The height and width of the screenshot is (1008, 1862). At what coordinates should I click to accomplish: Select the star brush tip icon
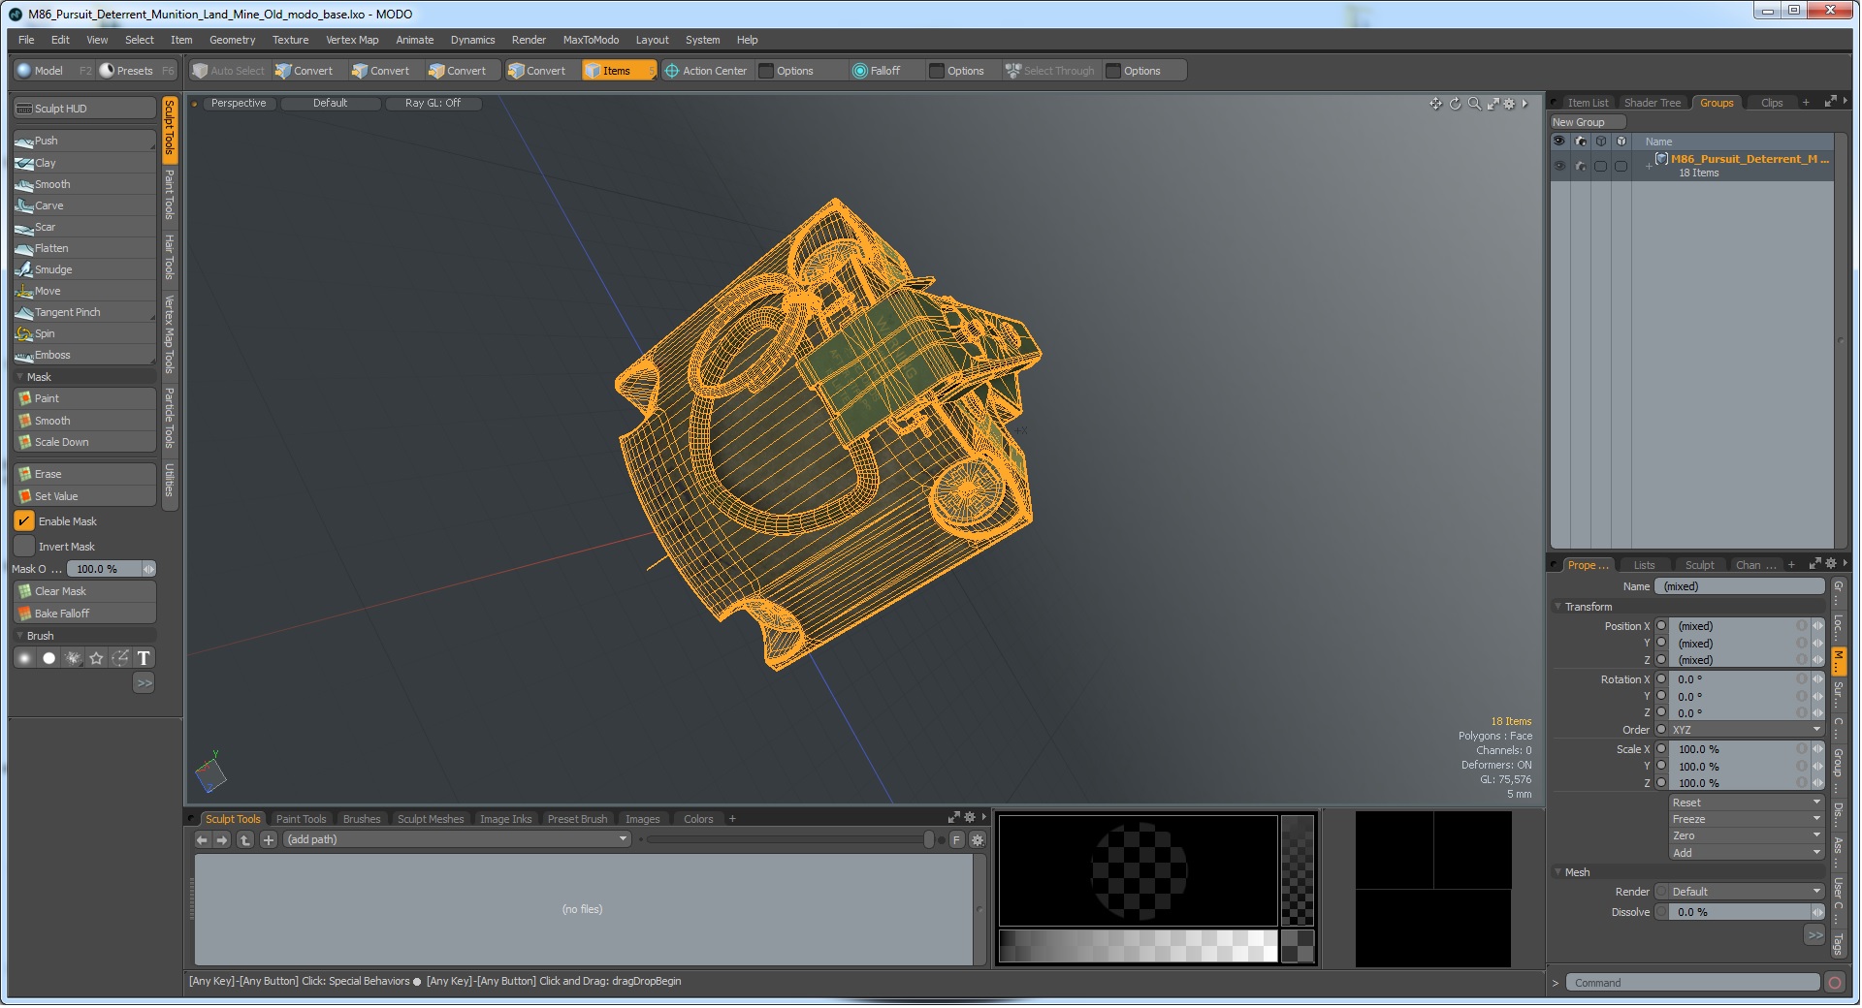(96, 658)
